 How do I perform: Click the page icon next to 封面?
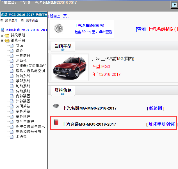(12, 46)
